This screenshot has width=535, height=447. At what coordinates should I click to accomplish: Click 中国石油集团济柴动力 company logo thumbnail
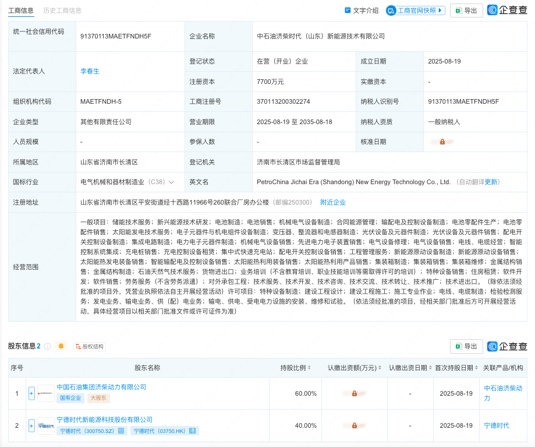click(46, 393)
